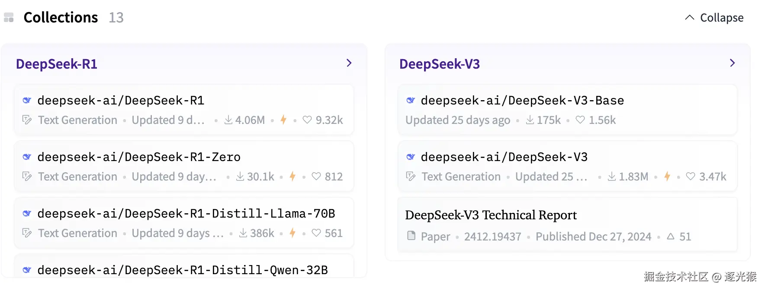Open the DeepSeek-R1 collection title
The height and width of the screenshot is (291, 765).
click(57, 64)
